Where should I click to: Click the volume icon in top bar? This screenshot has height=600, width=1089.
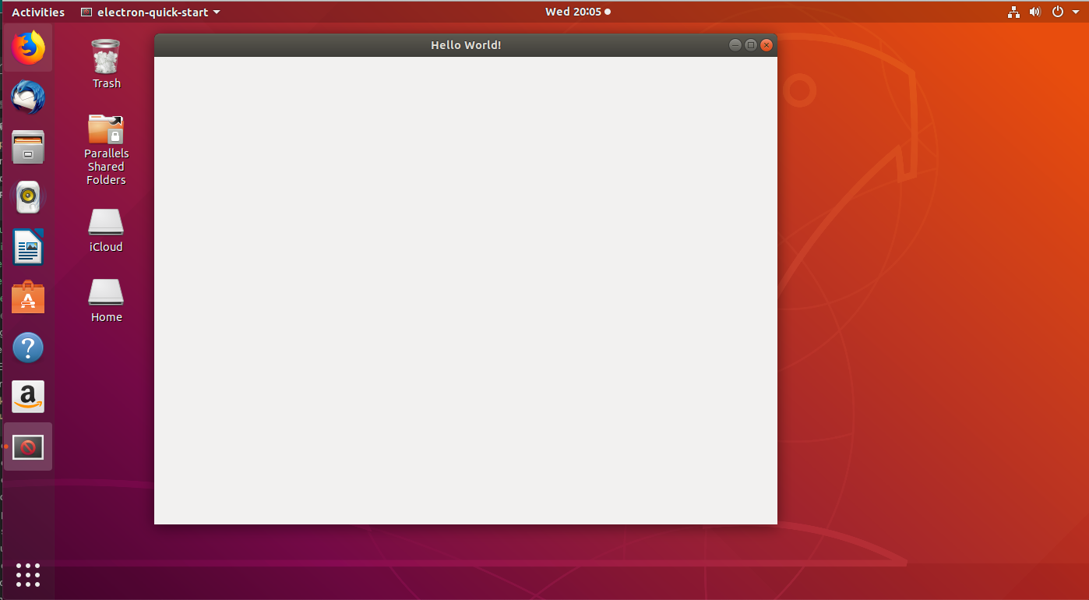(x=1035, y=12)
